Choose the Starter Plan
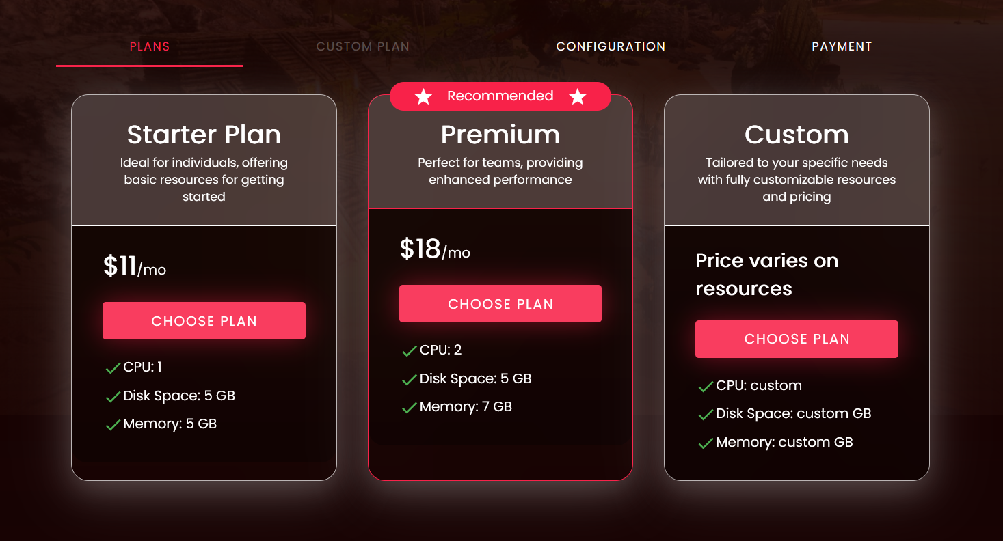This screenshot has height=541, width=1003. click(x=204, y=320)
